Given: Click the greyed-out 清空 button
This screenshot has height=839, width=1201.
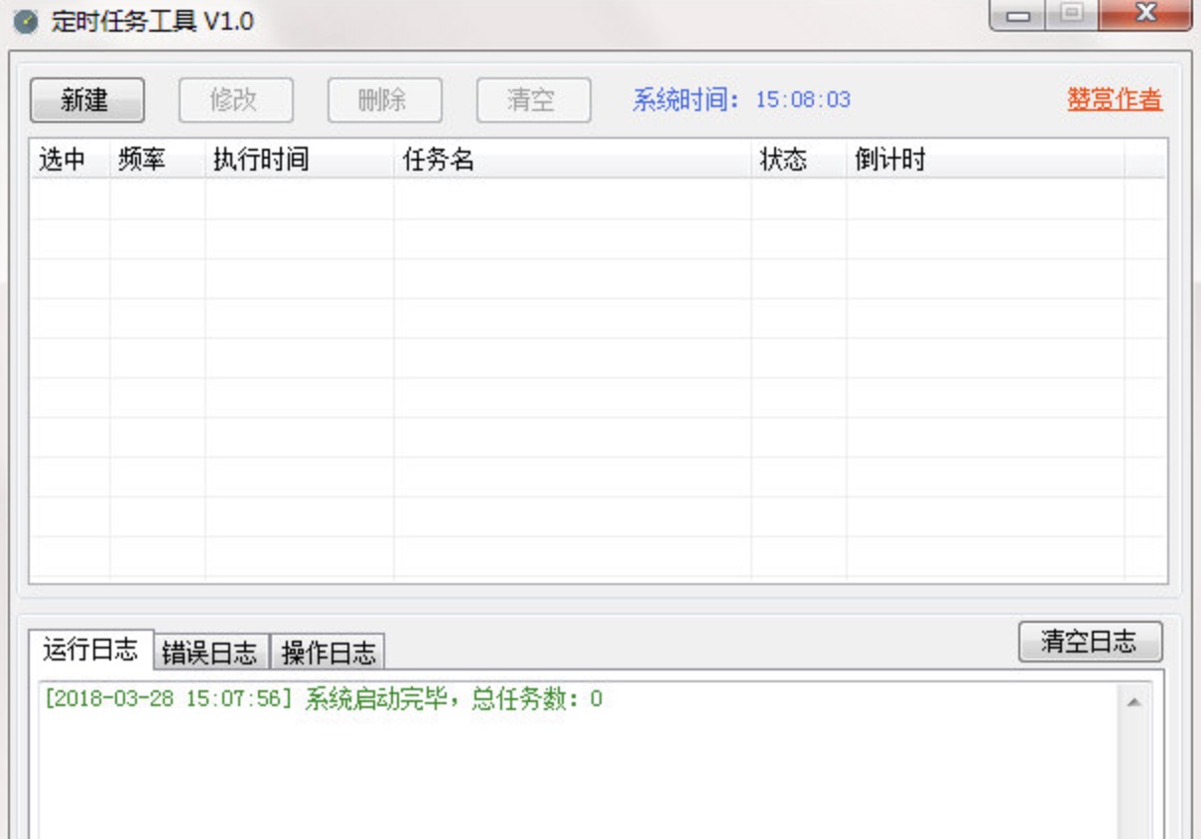Looking at the screenshot, I should [533, 100].
